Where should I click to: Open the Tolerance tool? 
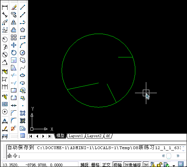[5, 104]
